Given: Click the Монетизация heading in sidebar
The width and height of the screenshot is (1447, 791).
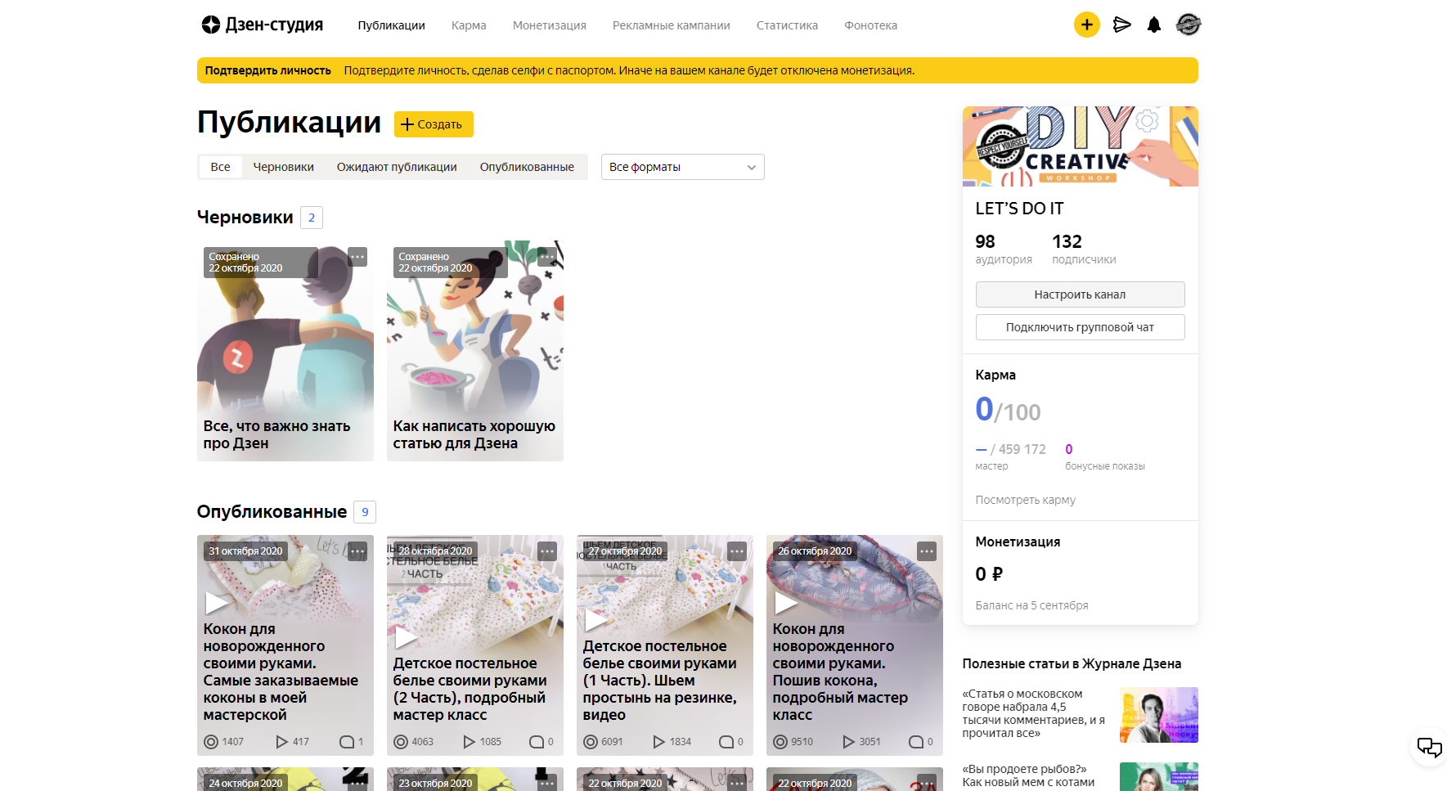Looking at the screenshot, I should click(x=1018, y=542).
